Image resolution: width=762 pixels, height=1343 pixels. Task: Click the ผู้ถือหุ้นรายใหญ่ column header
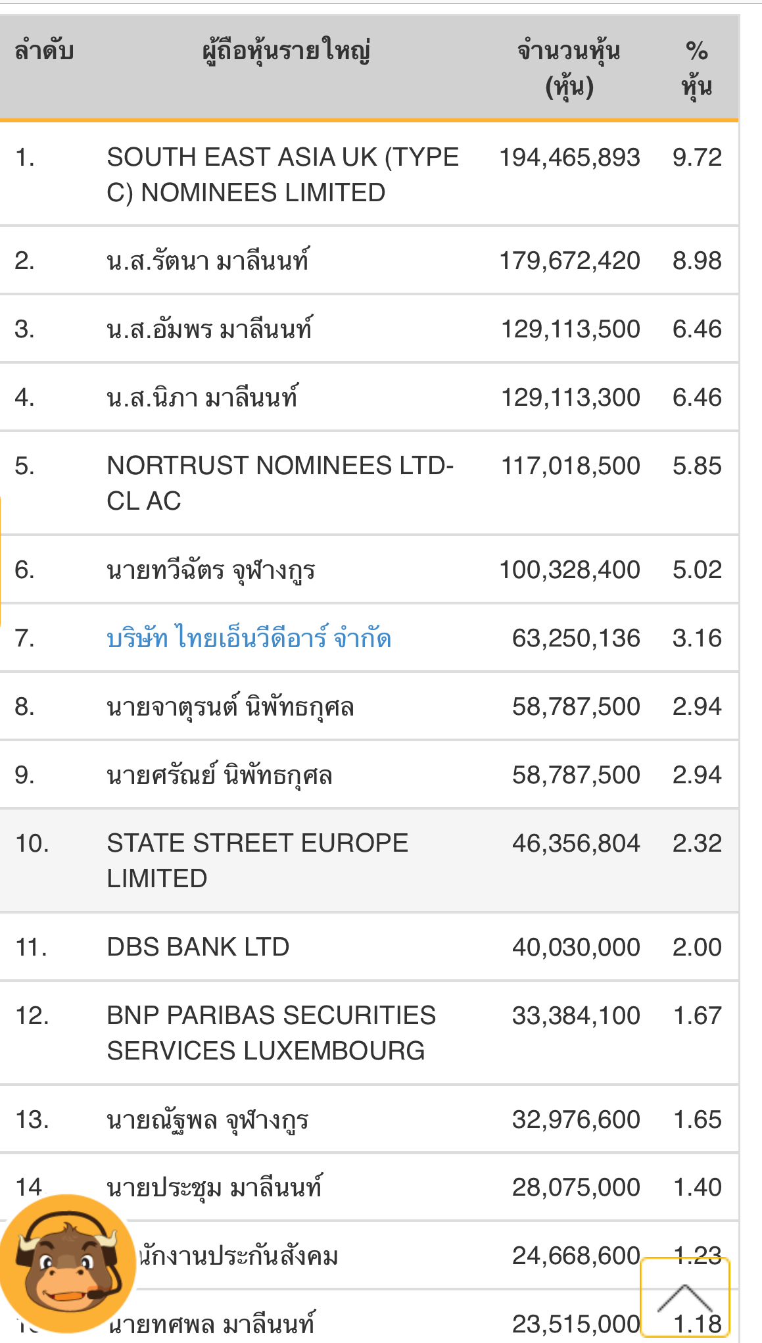(287, 51)
